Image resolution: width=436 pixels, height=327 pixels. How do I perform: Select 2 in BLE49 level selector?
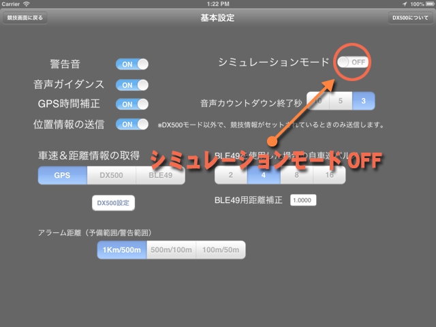point(231,175)
